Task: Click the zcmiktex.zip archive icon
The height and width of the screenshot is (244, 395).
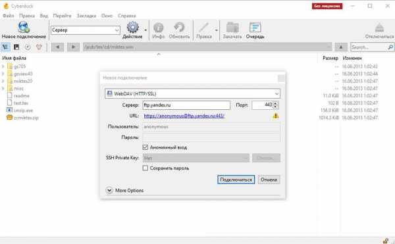Action: 10,118
